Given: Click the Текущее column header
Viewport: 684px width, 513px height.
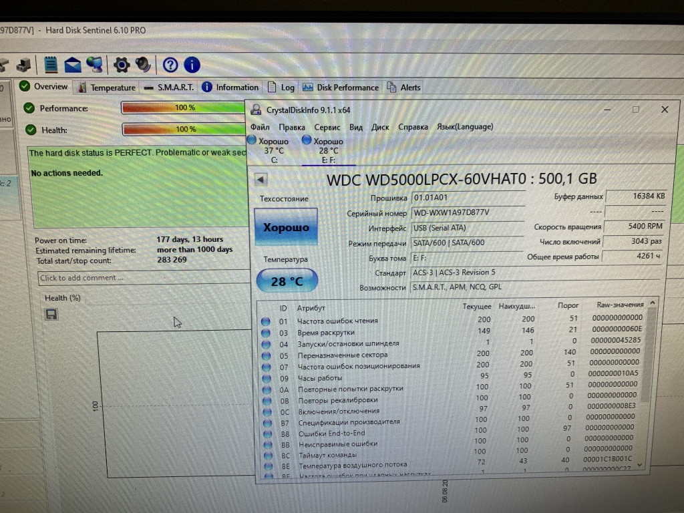Looking at the screenshot, I should (x=477, y=306).
